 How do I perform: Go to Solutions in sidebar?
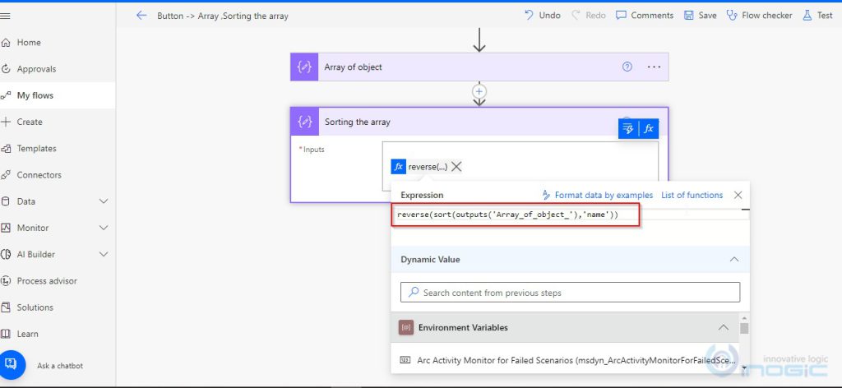click(35, 307)
